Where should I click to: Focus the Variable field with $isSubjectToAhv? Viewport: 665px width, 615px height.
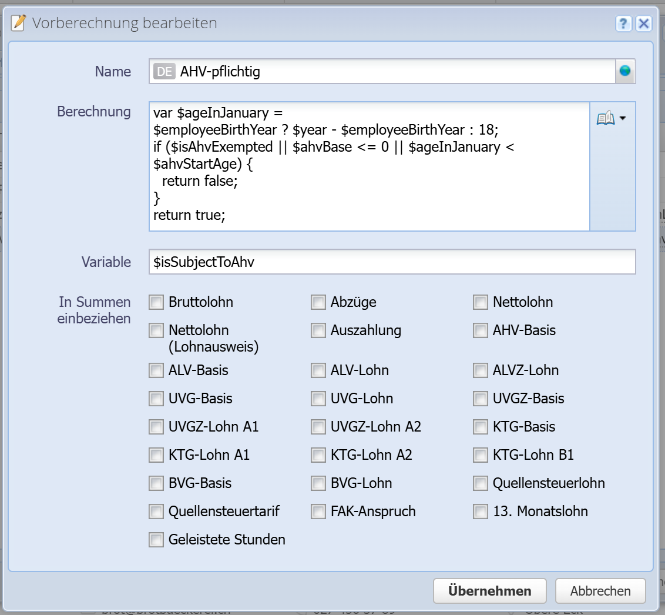tap(392, 262)
